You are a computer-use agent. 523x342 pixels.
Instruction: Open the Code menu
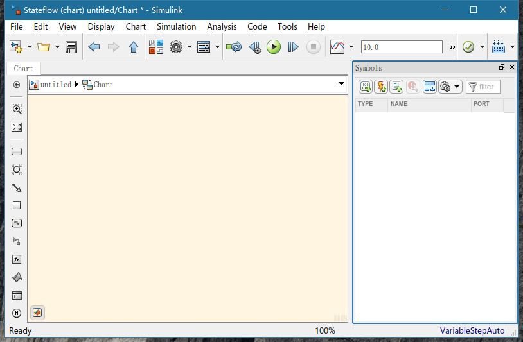coord(257,27)
